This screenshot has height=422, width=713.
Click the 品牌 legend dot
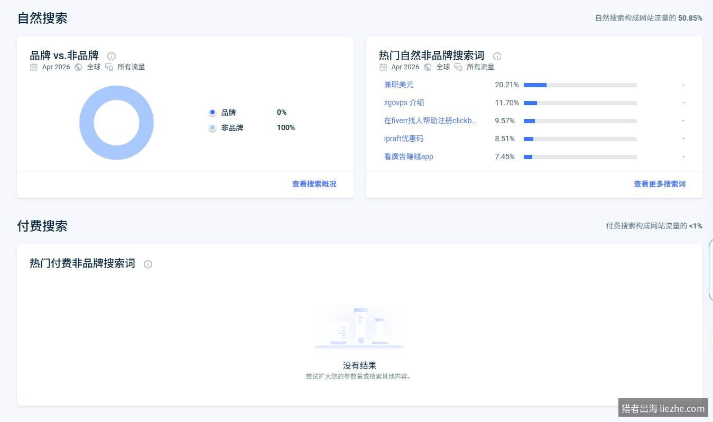pyautogui.click(x=212, y=113)
